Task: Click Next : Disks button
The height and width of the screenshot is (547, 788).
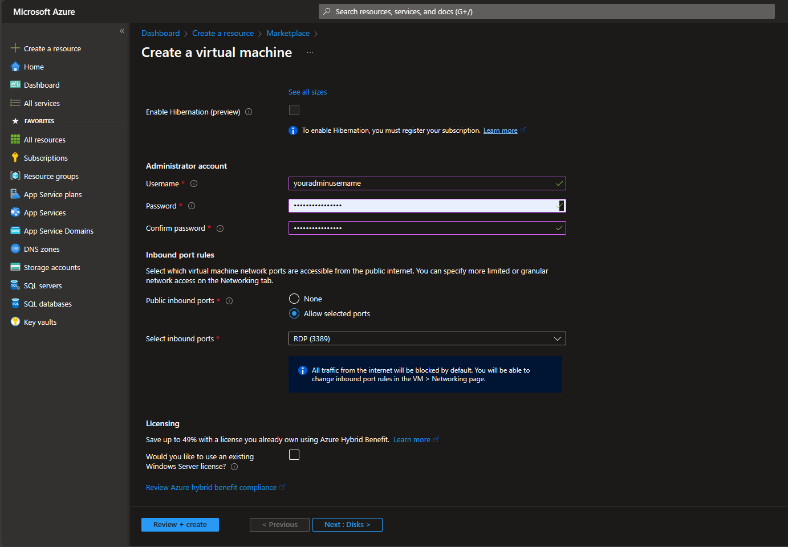Action: 347,525
